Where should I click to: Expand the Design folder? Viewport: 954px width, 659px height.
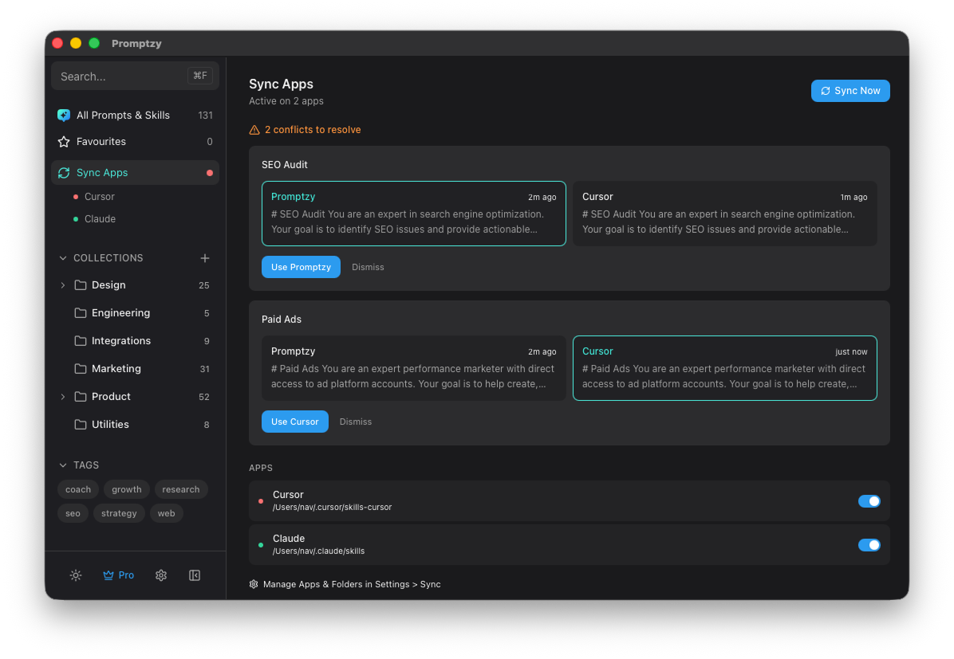tap(62, 284)
